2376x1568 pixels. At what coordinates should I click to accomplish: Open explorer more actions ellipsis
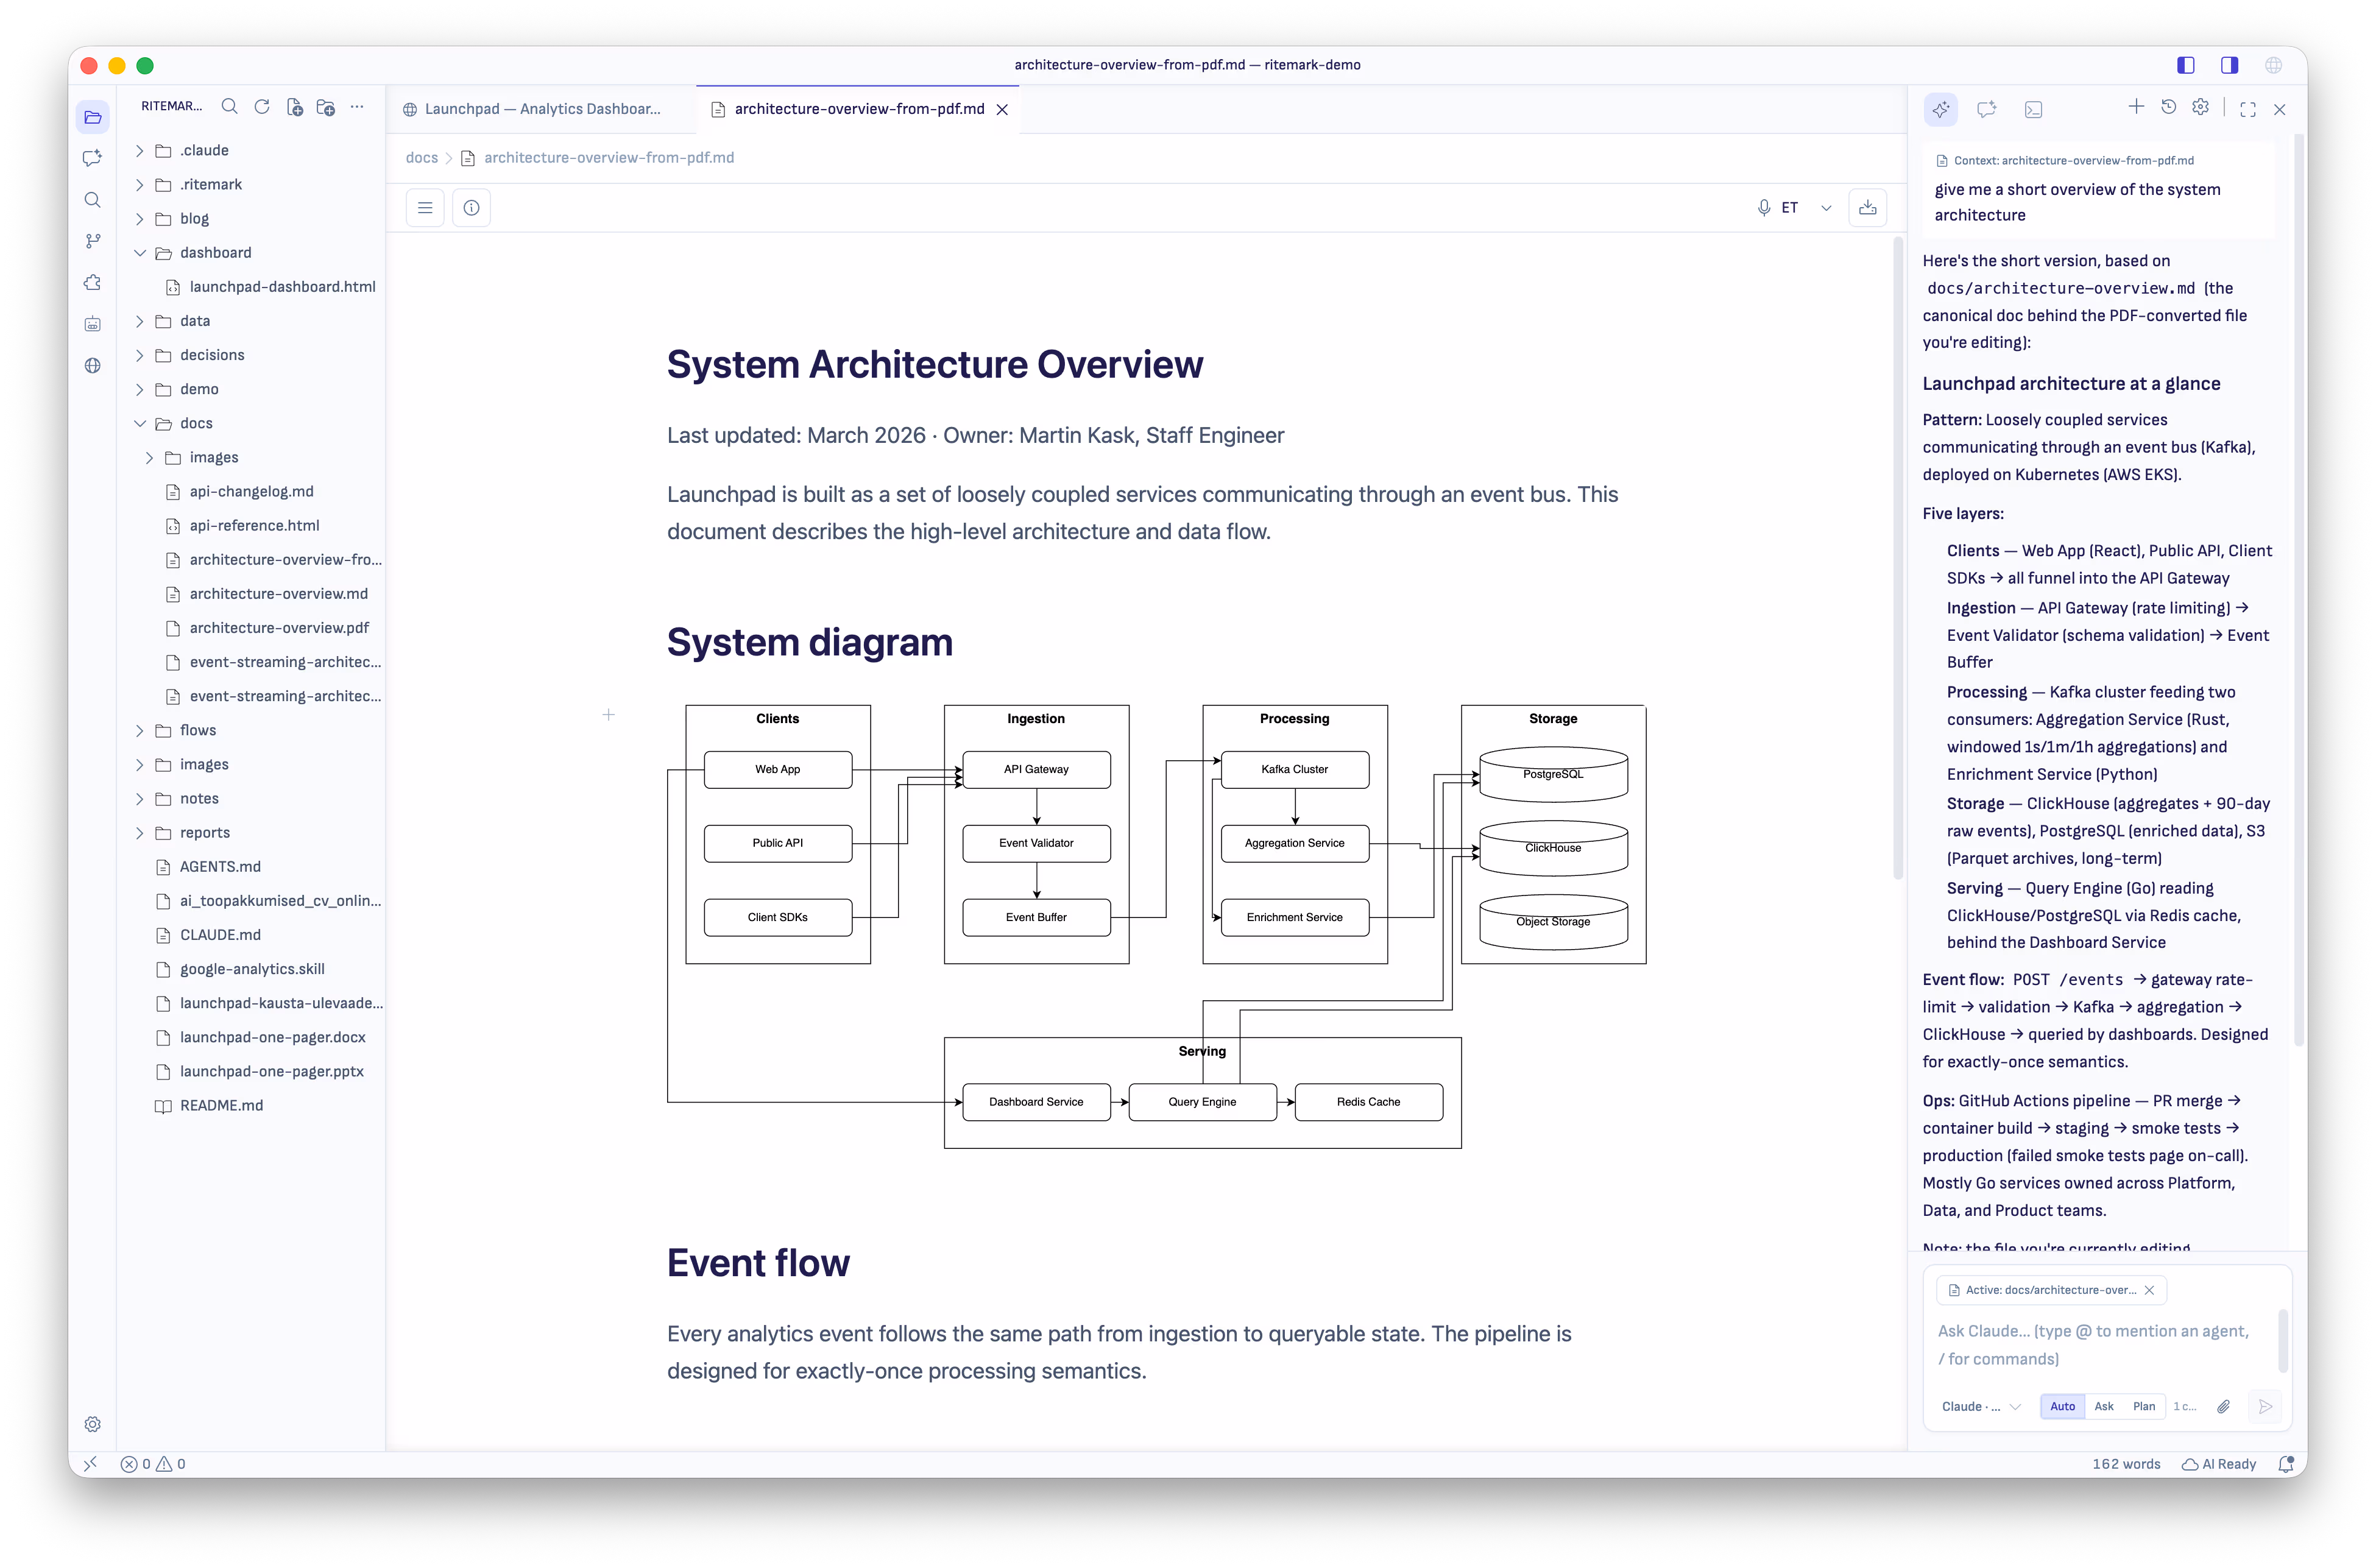coord(357,107)
